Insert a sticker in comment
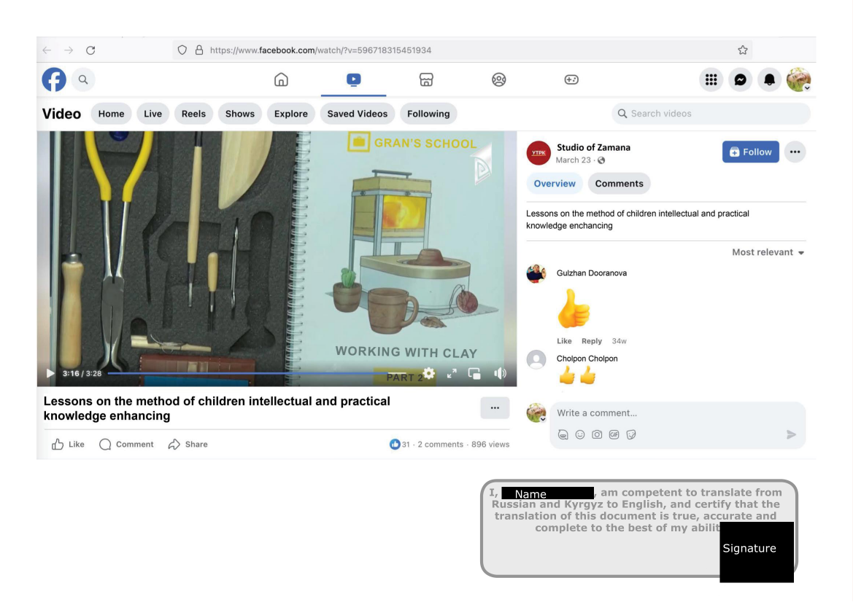This screenshot has width=853, height=602. click(631, 434)
